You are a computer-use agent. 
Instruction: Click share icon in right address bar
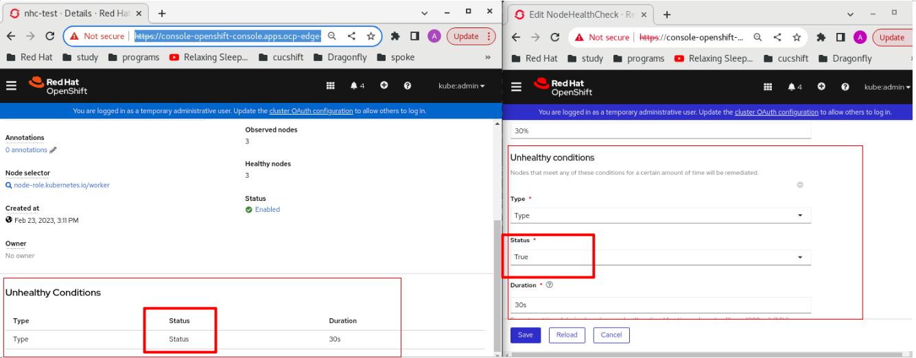click(x=777, y=37)
